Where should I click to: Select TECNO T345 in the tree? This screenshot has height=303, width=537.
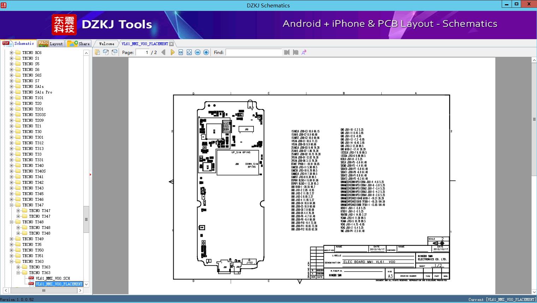point(33,194)
